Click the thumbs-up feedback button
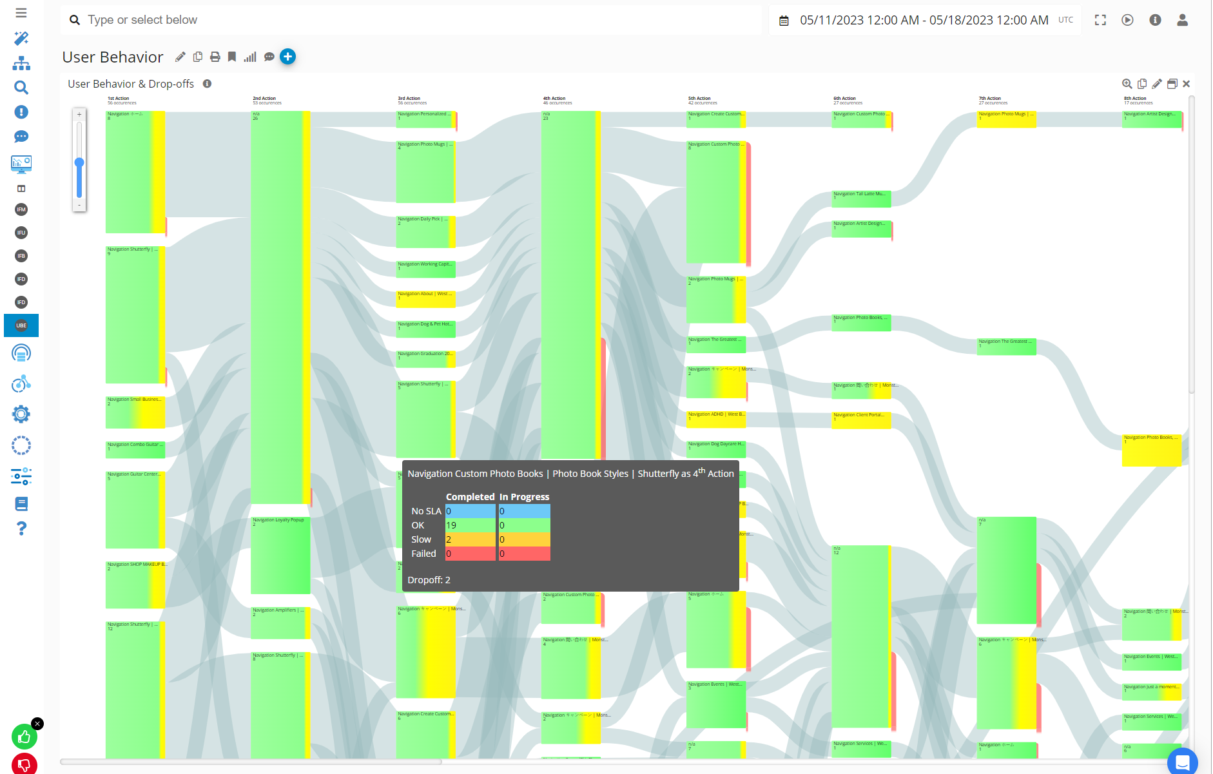1213x774 pixels. point(24,737)
